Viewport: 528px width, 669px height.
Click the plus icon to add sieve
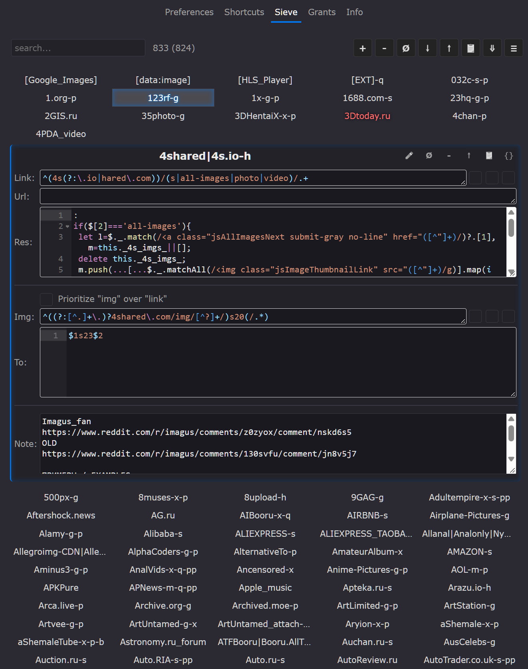pos(362,48)
